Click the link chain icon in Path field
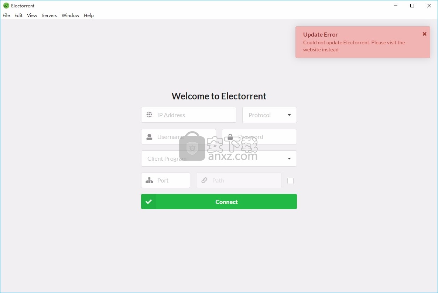The image size is (438, 293). [205, 180]
